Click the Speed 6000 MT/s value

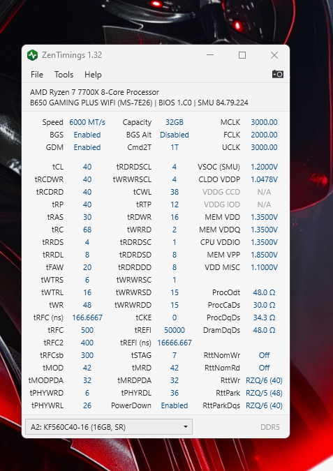click(87, 122)
